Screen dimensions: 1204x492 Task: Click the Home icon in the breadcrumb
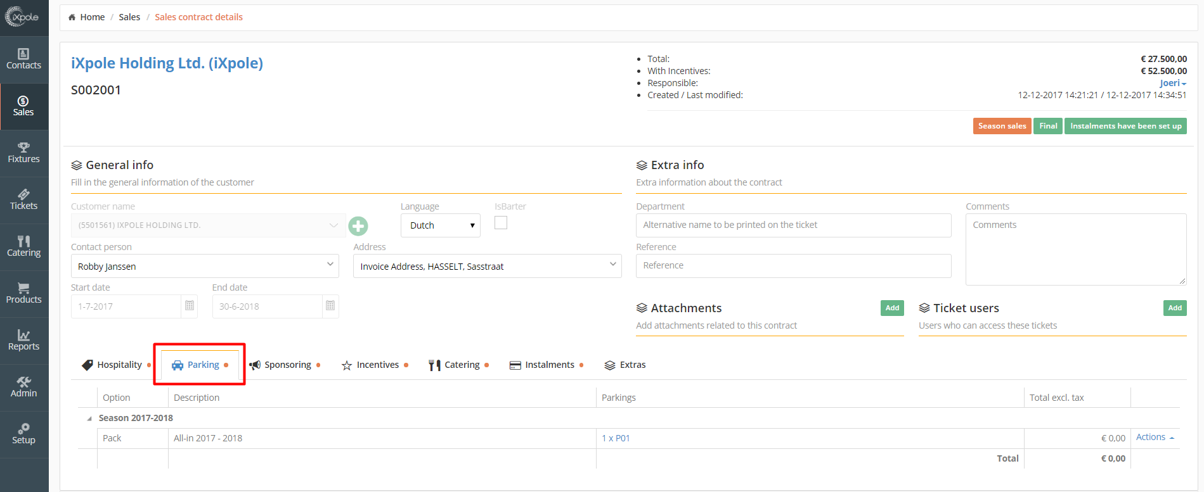(72, 17)
